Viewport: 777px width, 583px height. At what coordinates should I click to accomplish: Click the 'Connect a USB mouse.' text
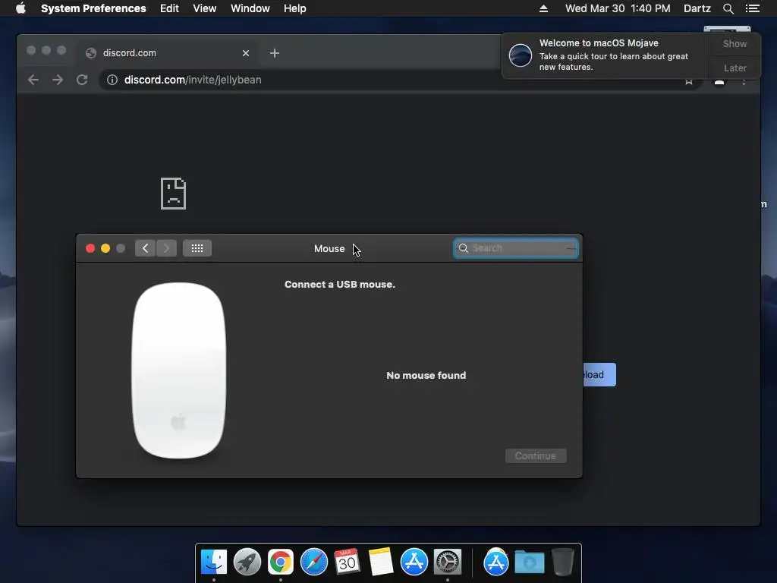click(340, 285)
